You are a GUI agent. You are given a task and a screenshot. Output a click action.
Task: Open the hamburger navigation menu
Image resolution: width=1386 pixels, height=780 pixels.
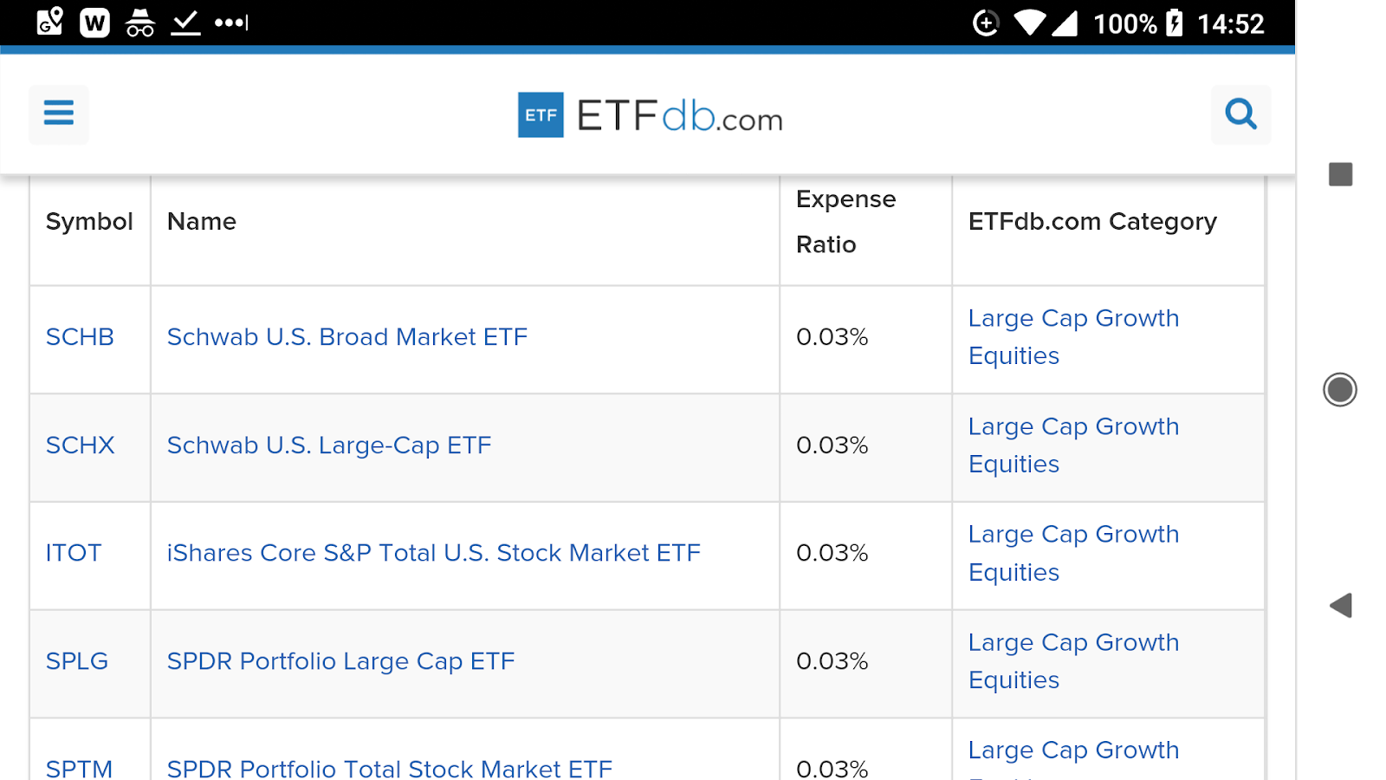(x=58, y=114)
